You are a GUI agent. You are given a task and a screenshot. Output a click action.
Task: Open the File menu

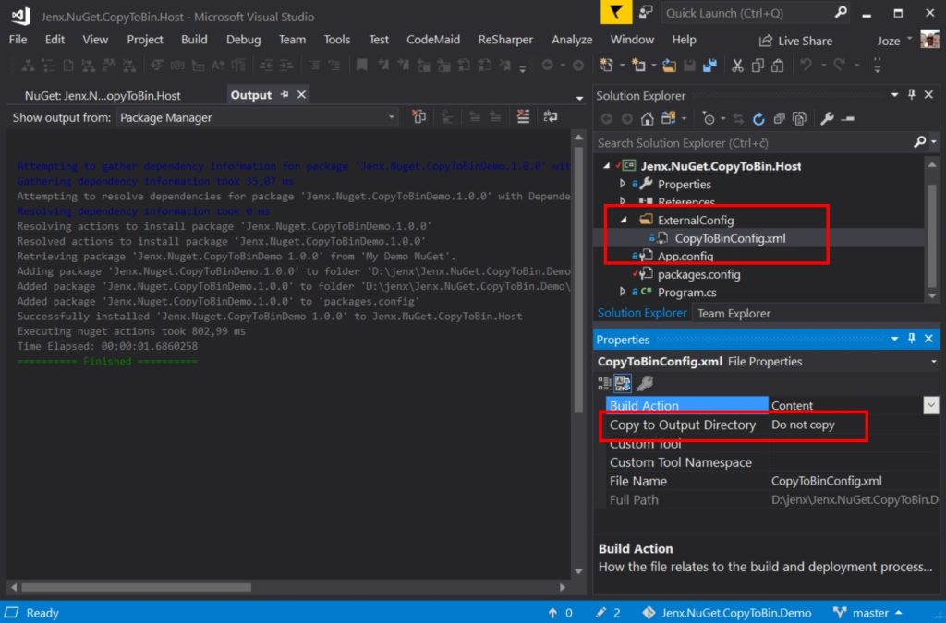coord(18,40)
